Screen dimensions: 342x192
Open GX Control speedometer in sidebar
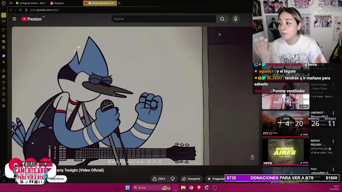pyautogui.click(x=3, y=30)
